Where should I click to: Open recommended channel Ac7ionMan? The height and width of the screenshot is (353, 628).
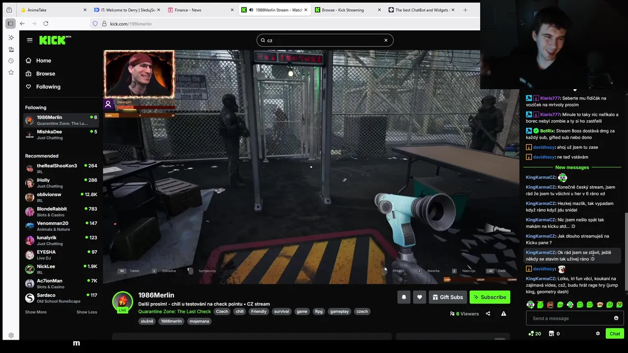61,283
